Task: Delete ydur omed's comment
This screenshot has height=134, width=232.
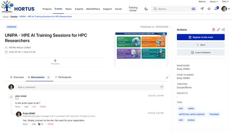Action: click(x=43, y=107)
